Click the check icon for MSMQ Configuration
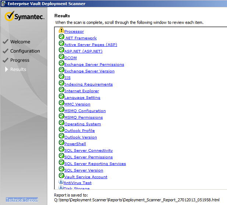Viewport: 227px width, 205px height. pos(61,109)
